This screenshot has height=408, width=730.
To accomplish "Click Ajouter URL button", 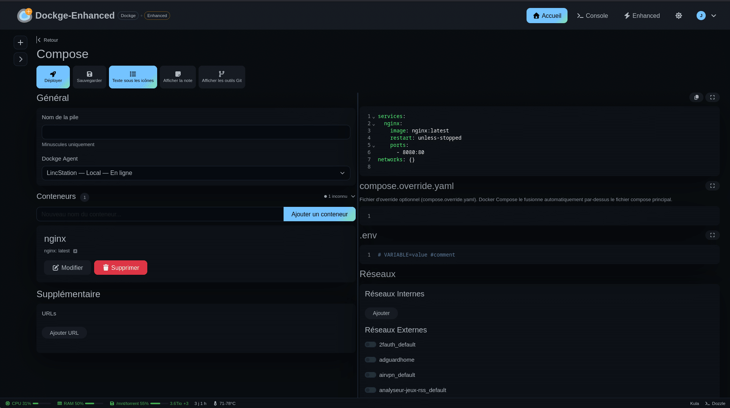I will click(64, 333).
